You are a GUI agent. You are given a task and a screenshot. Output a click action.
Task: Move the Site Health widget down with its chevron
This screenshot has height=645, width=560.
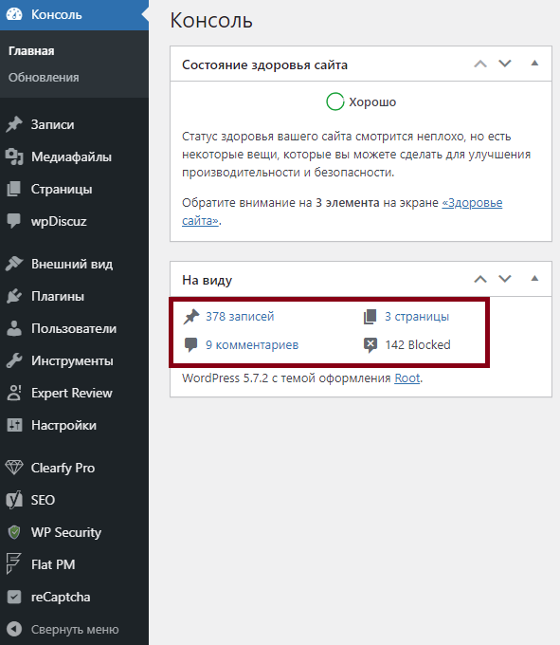(504, 64)
